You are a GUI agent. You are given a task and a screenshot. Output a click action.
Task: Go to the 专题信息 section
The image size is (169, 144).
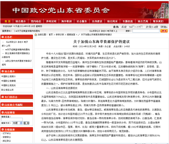(128, 21)
